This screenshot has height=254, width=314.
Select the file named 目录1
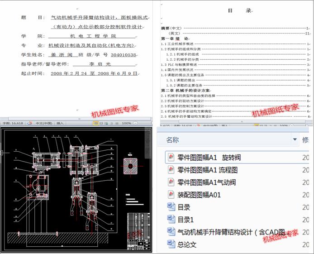(186, 220)
